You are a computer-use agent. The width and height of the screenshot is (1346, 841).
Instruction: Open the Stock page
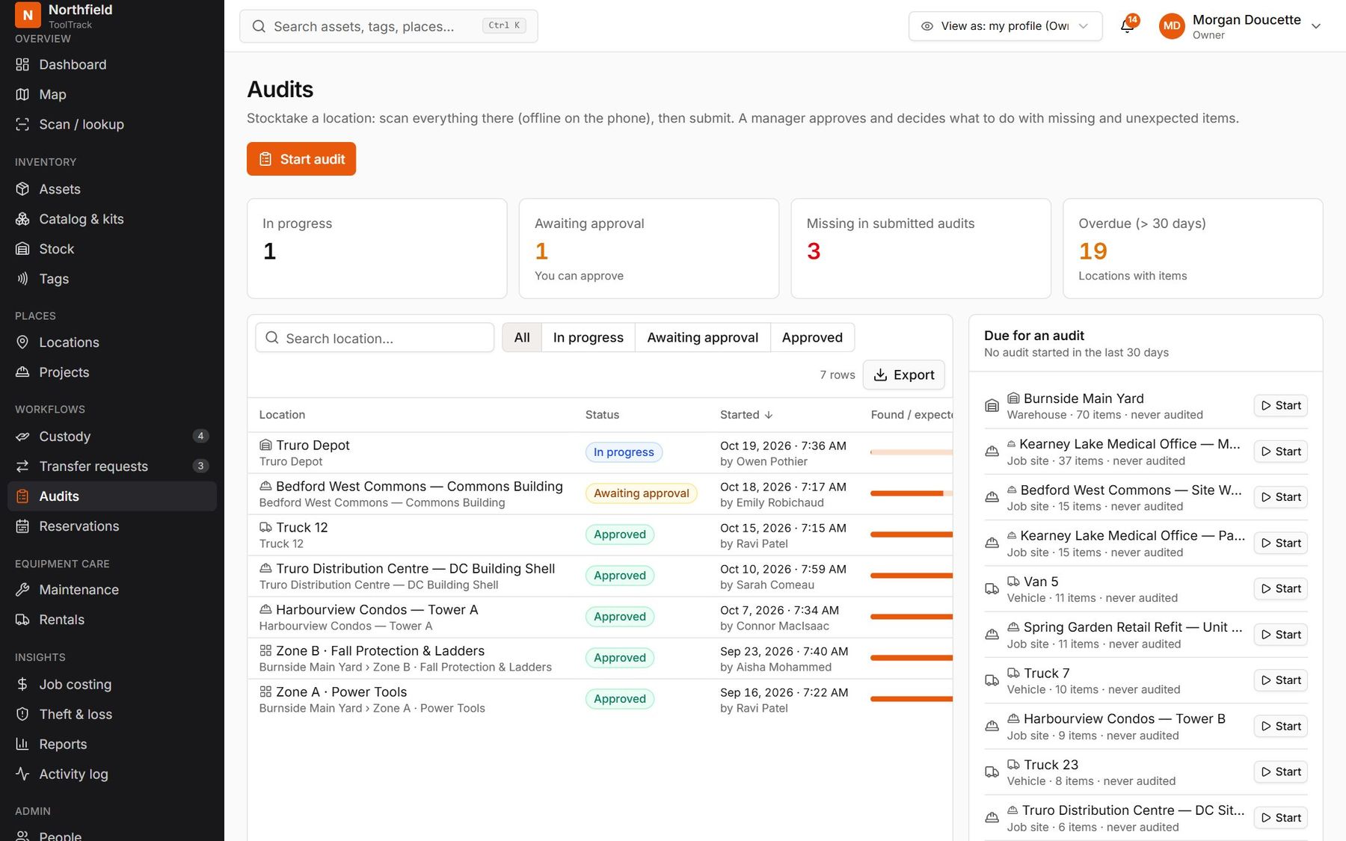pyautogui.click(x=112, y=249)
